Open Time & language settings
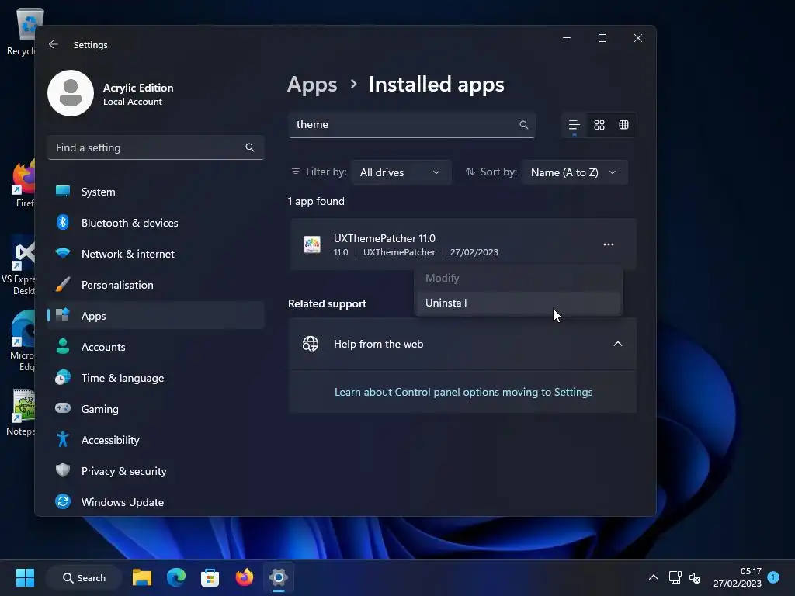The image size is (795, 596). pos(155,378)
